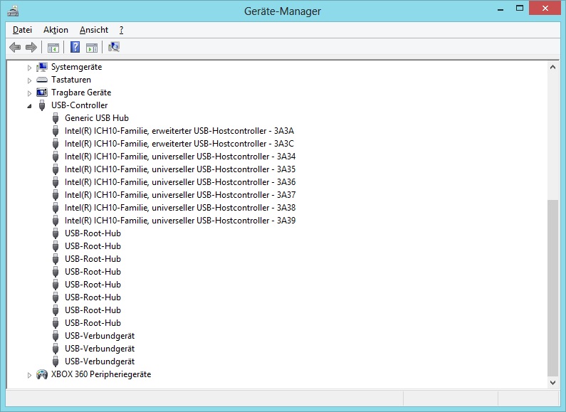The width and height of the screenshot is (566, 412).
Task: Select the erweiterter USB-Hostcontroller - 3A3C entry
Action: click(179, 144)
